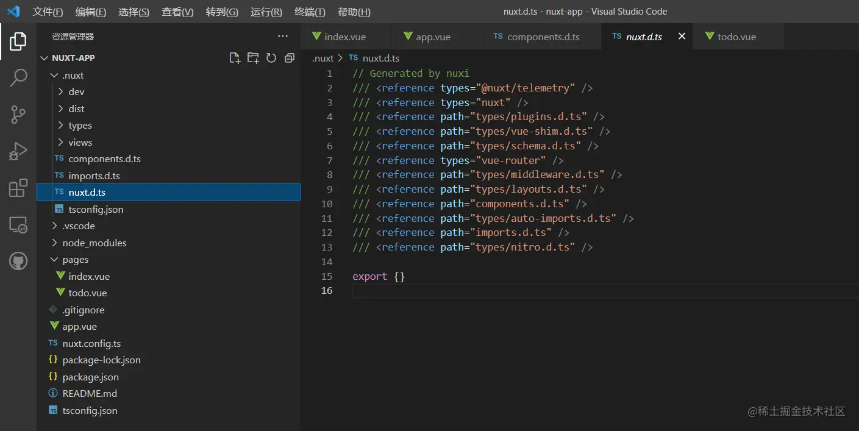Collapse all folders in explorer

click(x=290, y=58)
